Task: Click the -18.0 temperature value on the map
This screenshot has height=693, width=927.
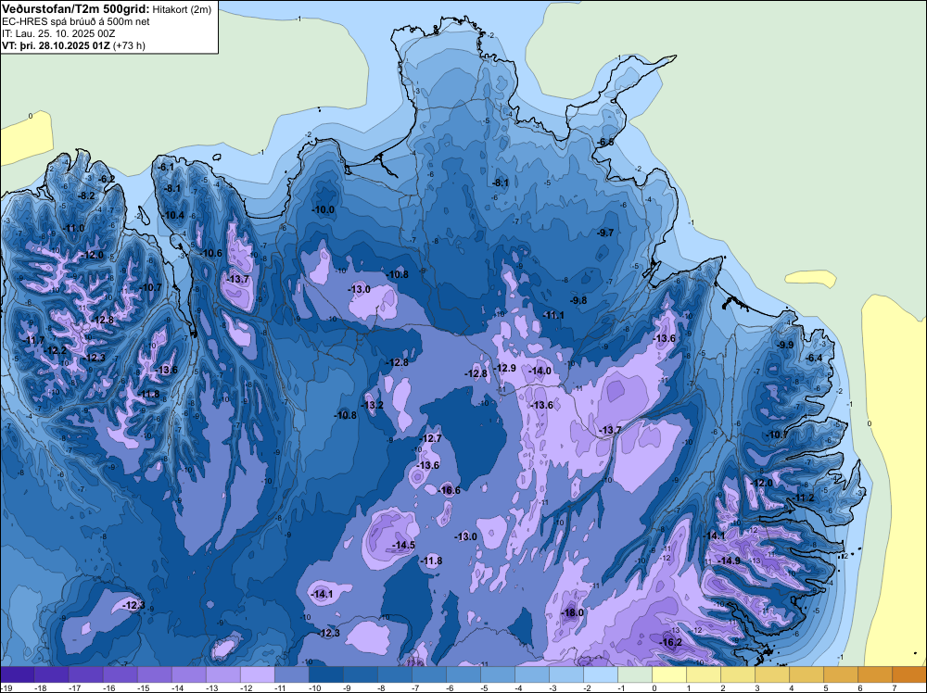Action: [x=572, y=612]
